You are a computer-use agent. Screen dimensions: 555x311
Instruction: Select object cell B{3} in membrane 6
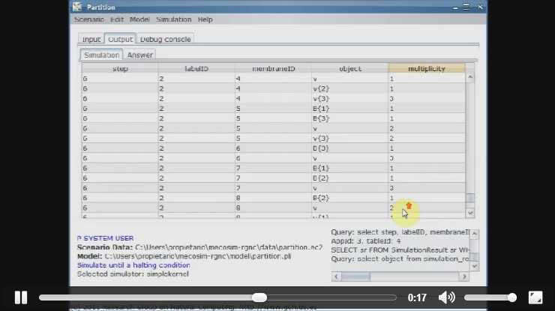349,148
